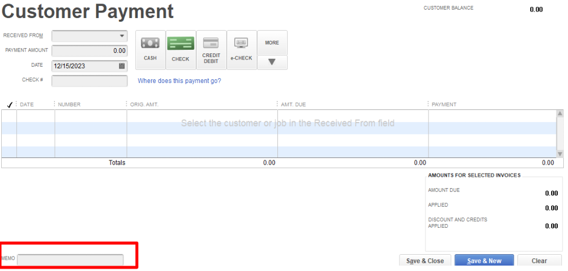Select Credit Debit payment method
568x271 pixels.
click(211, 50)
